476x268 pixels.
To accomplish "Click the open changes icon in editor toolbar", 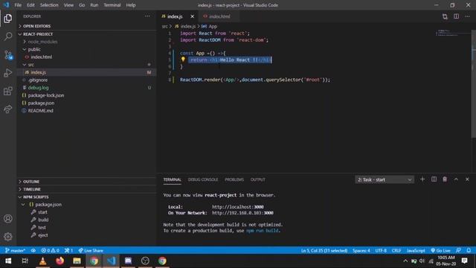I will pos(445,16).
